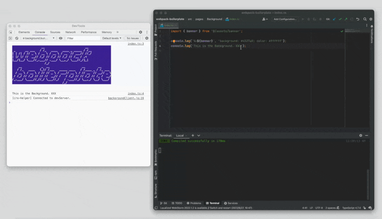Open the Structure tool window stripe
The image size is (382, 219).
point(156,191)
